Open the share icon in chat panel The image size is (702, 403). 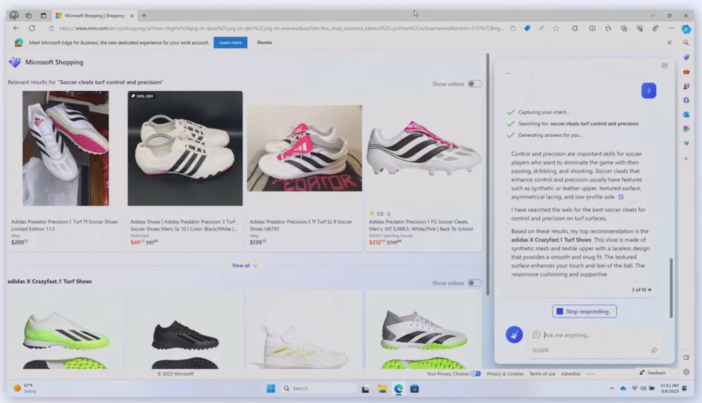tap(665, 65)
